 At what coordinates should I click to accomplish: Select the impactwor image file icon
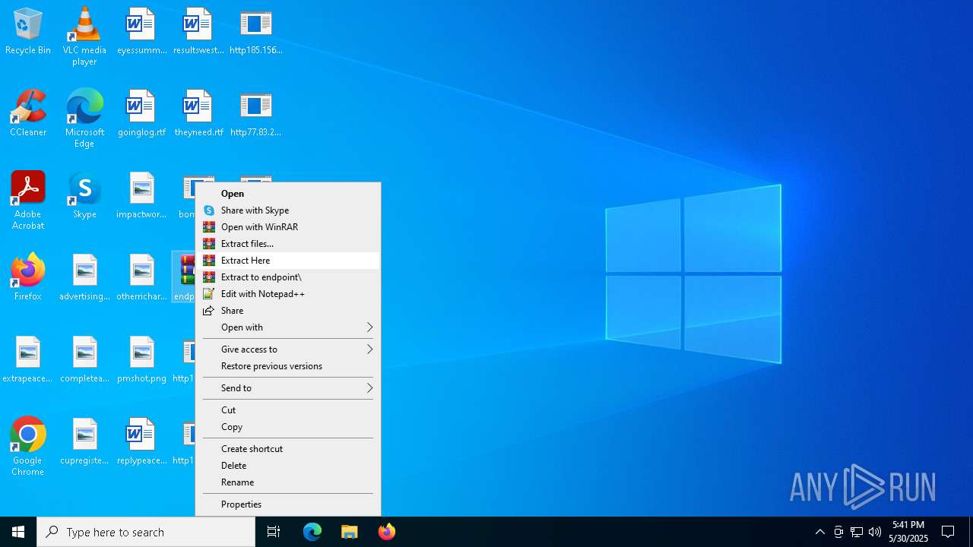pos(141,196)
